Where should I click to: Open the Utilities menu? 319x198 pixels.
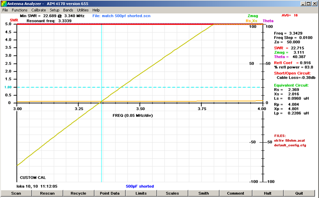point(83,10)
